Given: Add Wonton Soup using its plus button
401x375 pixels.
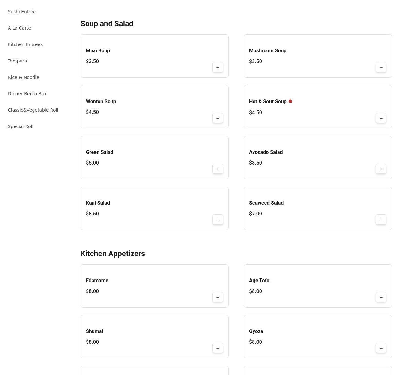Looking at the screenshot, I should [218, 118].
